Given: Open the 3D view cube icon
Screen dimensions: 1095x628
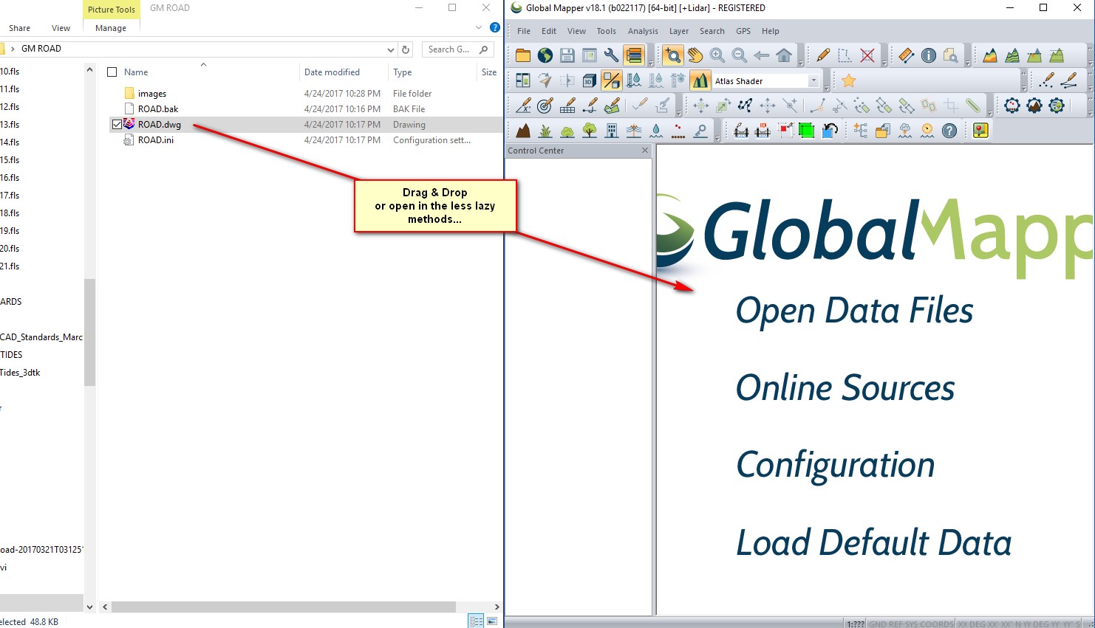Looking at the screenshot, I should [590, 80].
